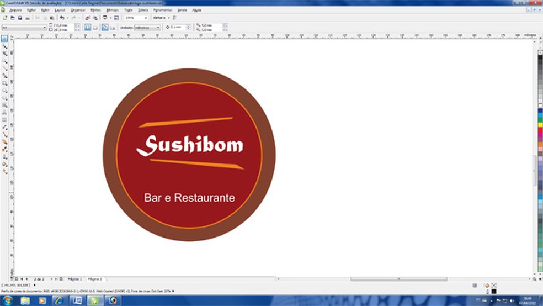Select the Pick tool in the toolbox
The width and height of the screenshot is (543, 306).
(x=4, y=39)
